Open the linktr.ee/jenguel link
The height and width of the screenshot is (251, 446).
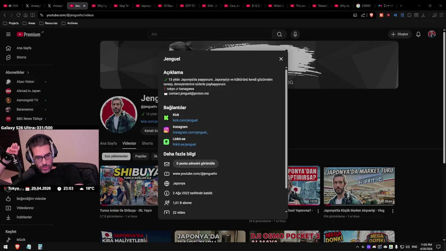click(x=184, y=144)
